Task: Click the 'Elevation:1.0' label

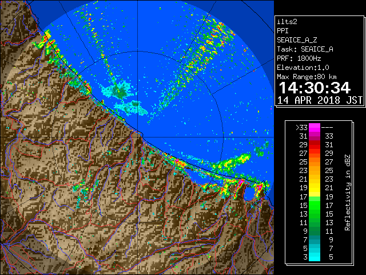Action: (303, 68)
